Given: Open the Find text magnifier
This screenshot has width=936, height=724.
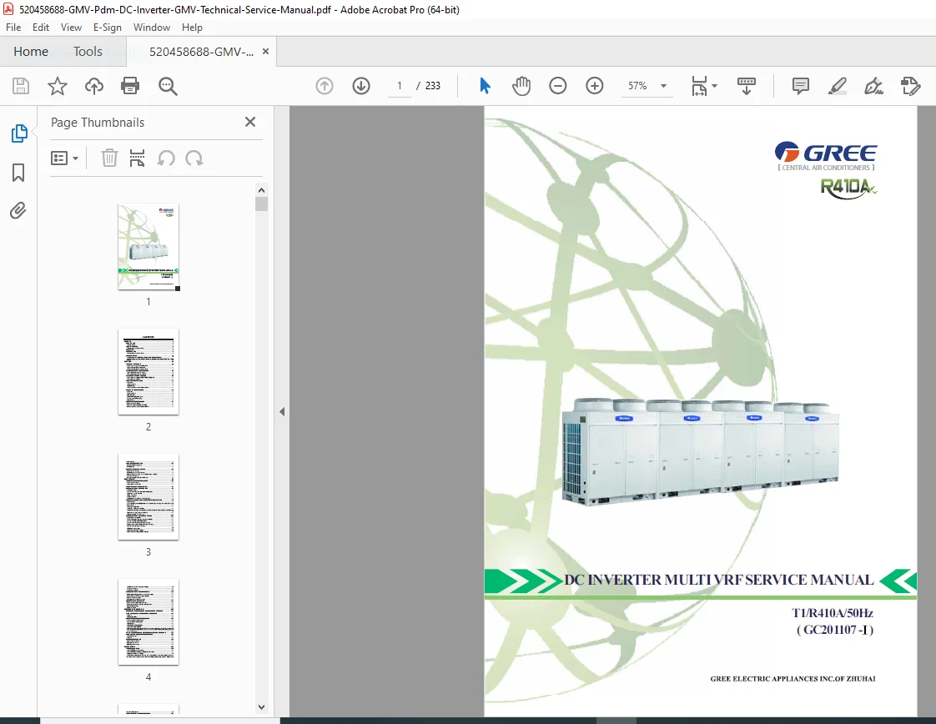Looking at the screenshot, I should click(168, 86).
